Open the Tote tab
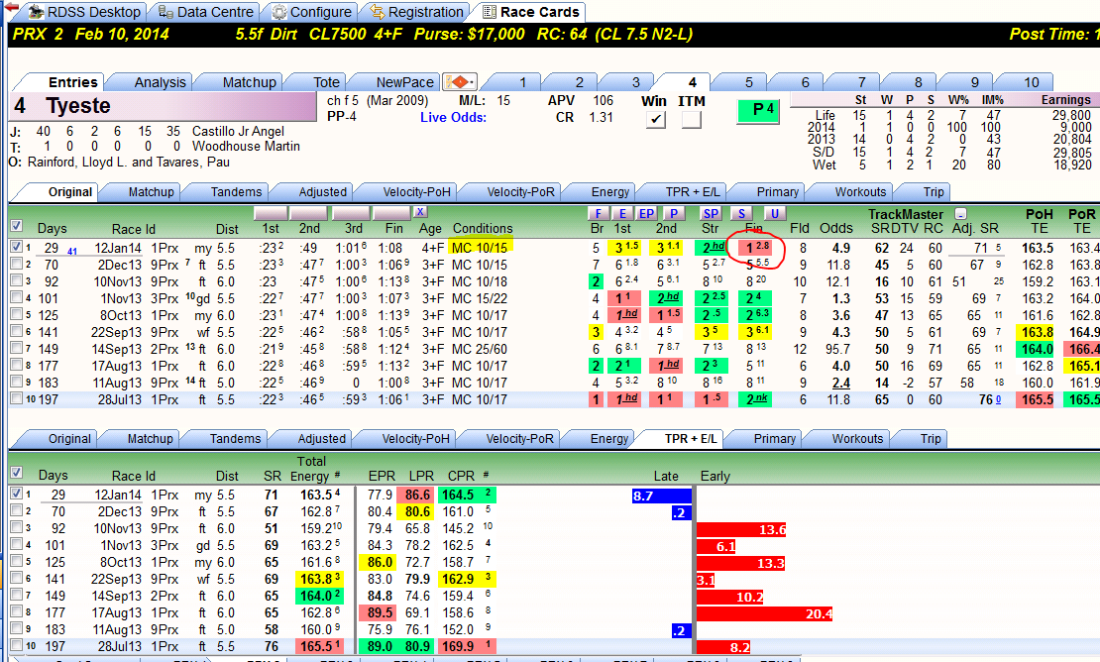This screenshot has width=1100, height=662. 326,83
